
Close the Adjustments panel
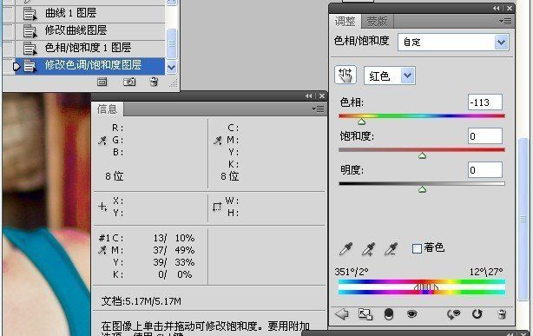tap(510, 9)
